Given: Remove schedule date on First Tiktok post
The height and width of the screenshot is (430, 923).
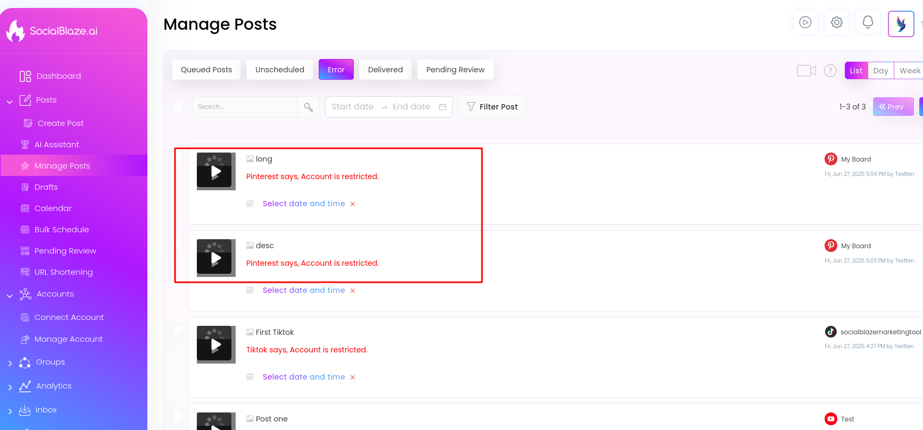Looking at the screenshot, I should (x=353, y=377).
